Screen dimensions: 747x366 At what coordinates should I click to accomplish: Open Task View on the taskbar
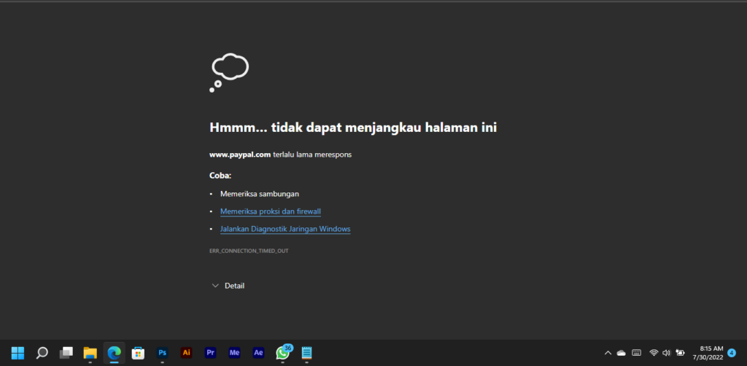point(66,353)
